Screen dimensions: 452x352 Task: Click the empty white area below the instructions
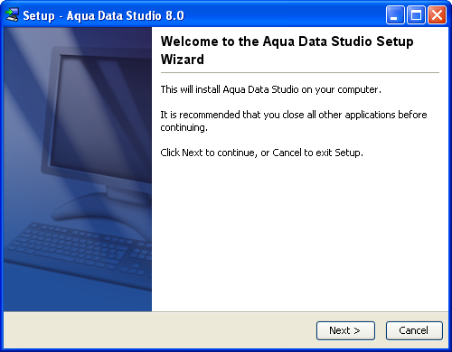tap(300, 235)
